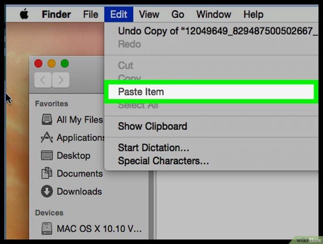Open the Help menu
Image resolution: width=323 pixels, height=244 pixels.
(x=253, y=14)
